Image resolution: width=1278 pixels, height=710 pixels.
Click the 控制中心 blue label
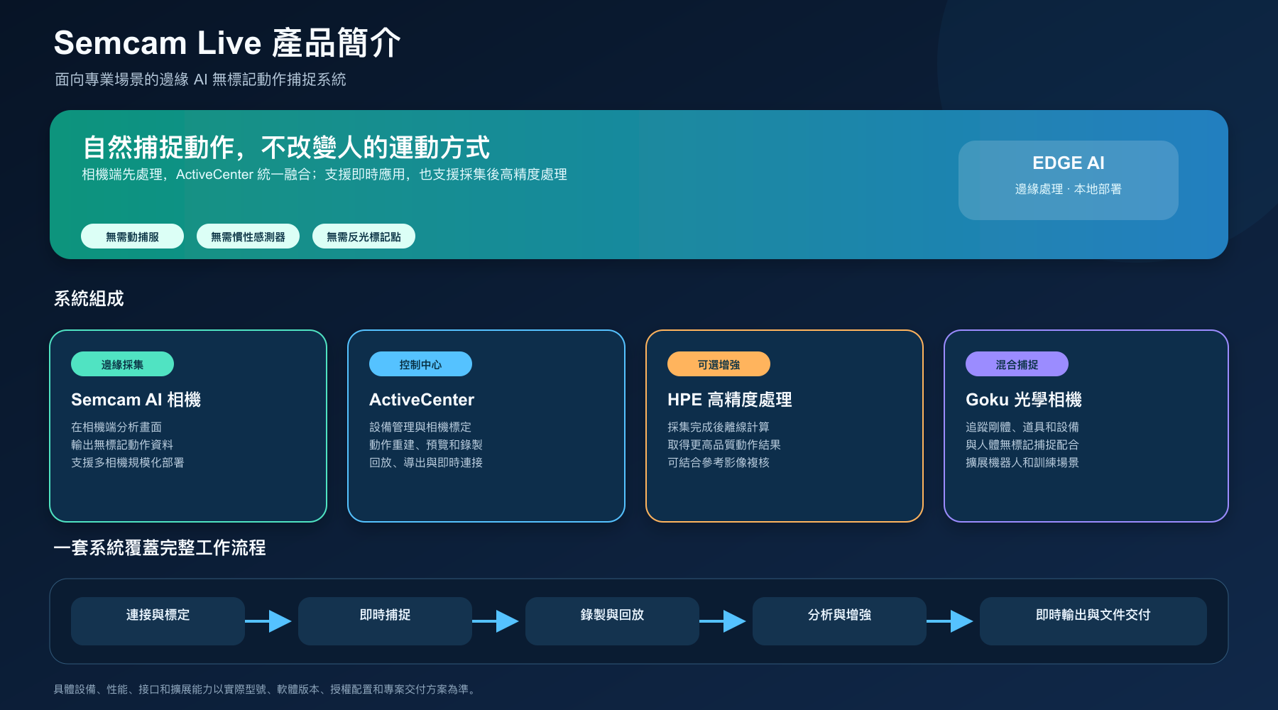point(420,364)
